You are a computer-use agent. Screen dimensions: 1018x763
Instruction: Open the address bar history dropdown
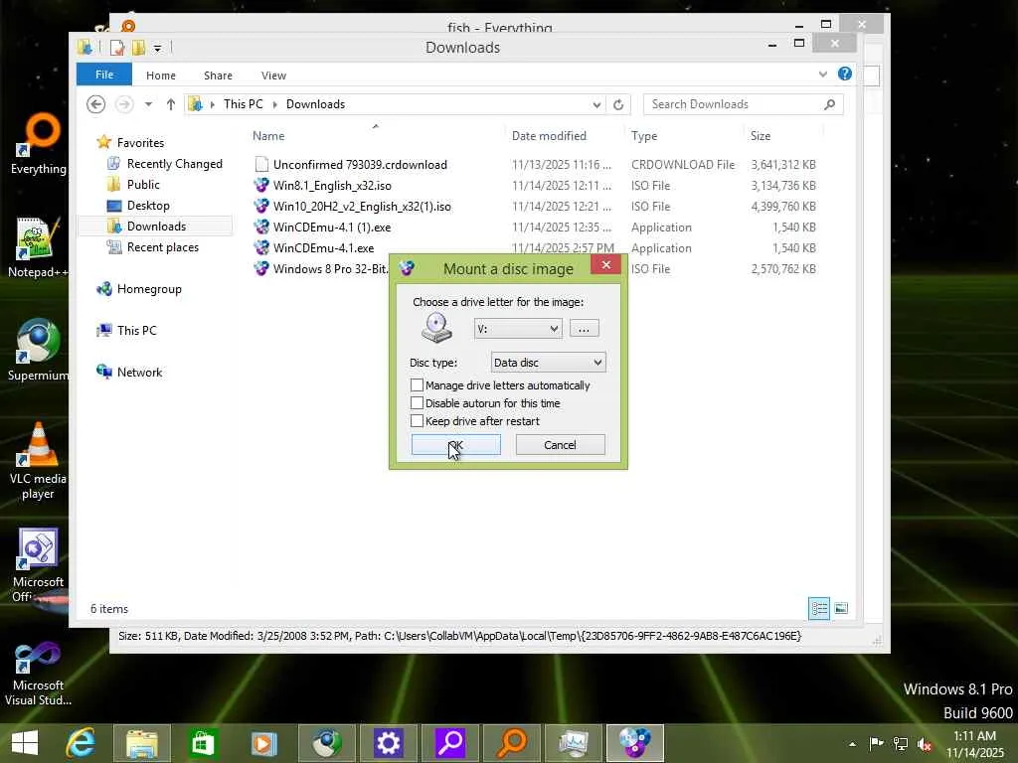[596, 104]
